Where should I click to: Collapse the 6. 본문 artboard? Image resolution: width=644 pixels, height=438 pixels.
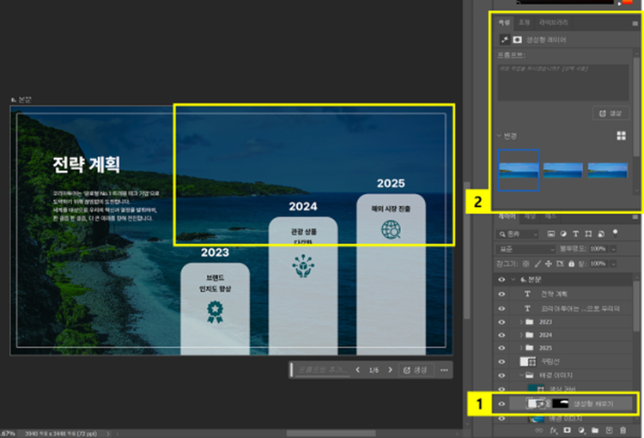click(513, 279)
